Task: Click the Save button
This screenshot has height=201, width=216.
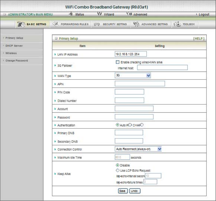Action: tap(123, 191)
